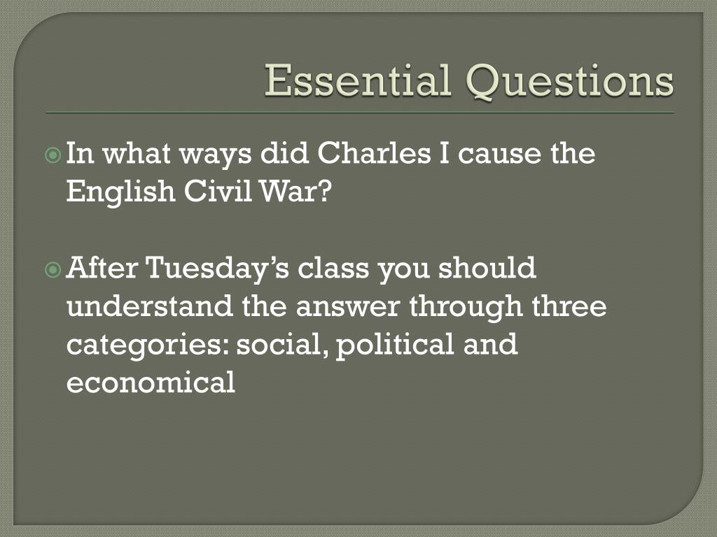The image size is (717, 537).
Task: Click the word "Tuesday's" in the second bullet
Action: coord(217,269)
